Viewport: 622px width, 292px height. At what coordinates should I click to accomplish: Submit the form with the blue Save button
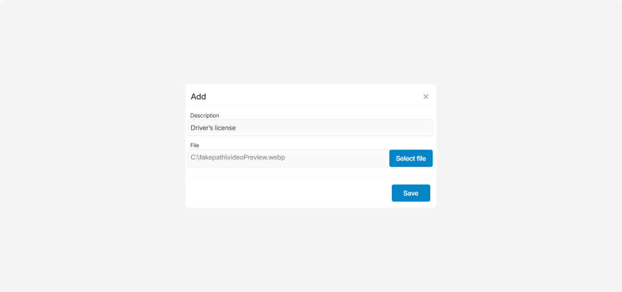point(411,193)
